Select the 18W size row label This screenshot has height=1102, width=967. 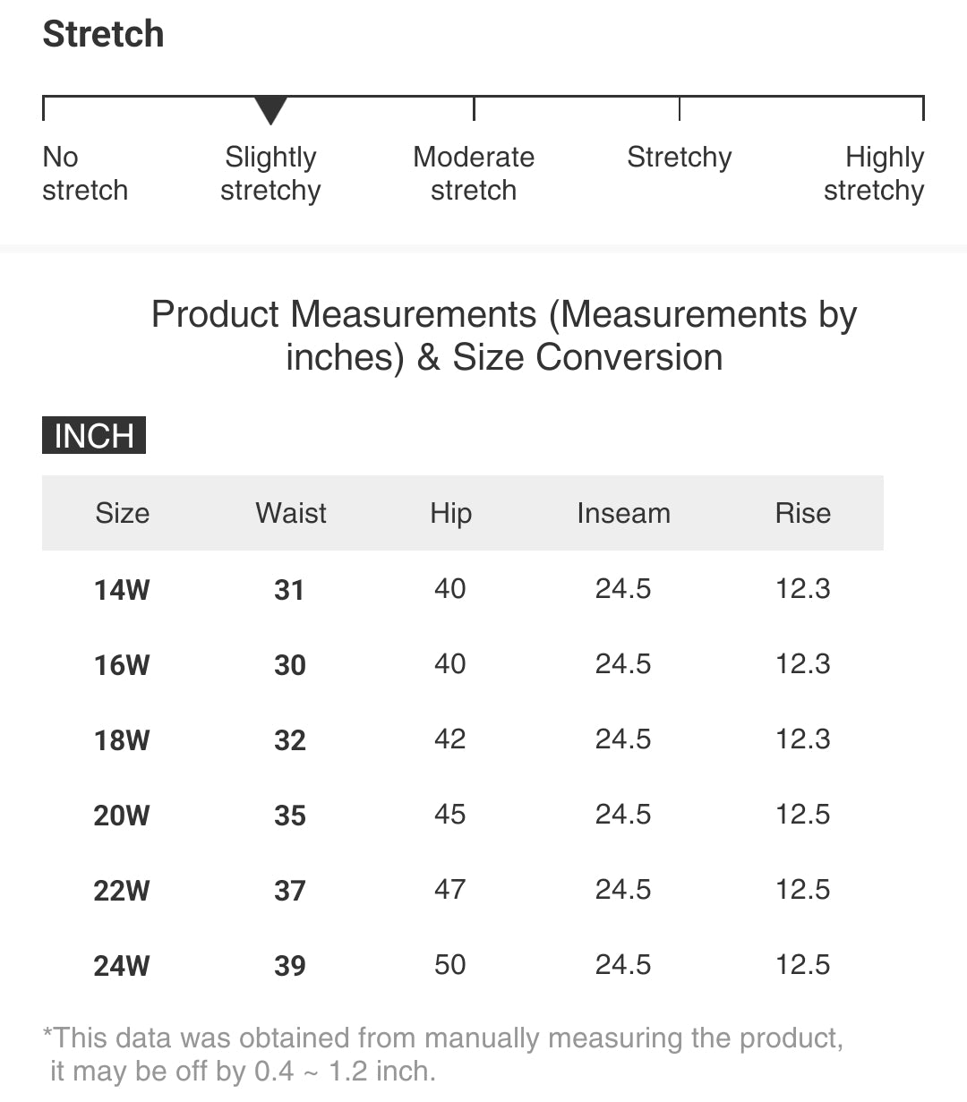(x=122, y=740)
